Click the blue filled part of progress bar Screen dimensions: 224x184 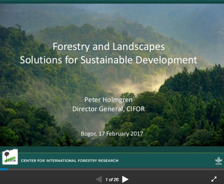[4, 169]
